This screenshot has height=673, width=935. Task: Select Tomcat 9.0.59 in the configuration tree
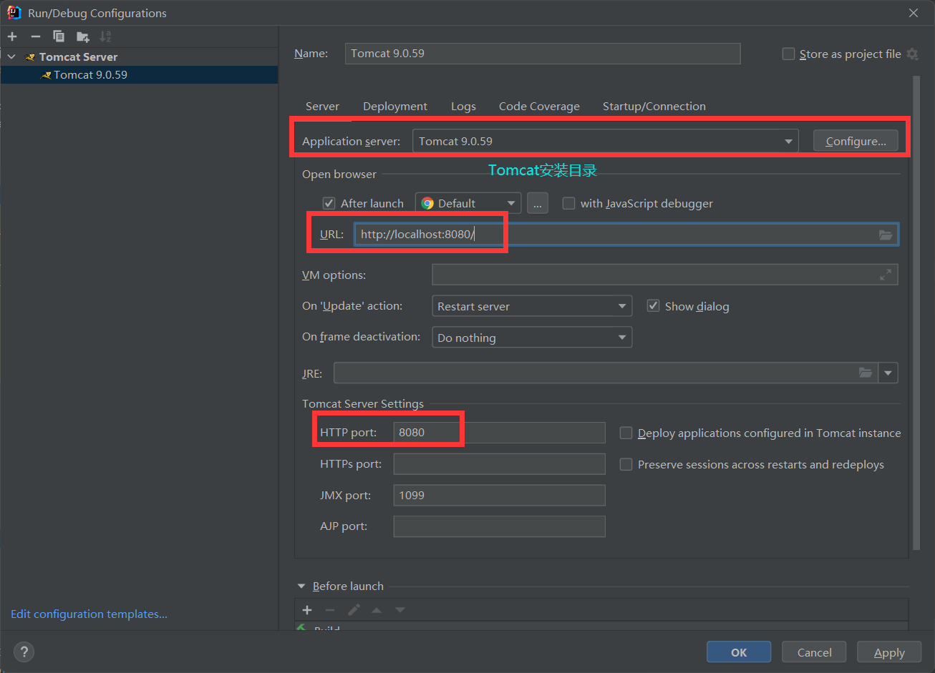click(x=139, y=74)
